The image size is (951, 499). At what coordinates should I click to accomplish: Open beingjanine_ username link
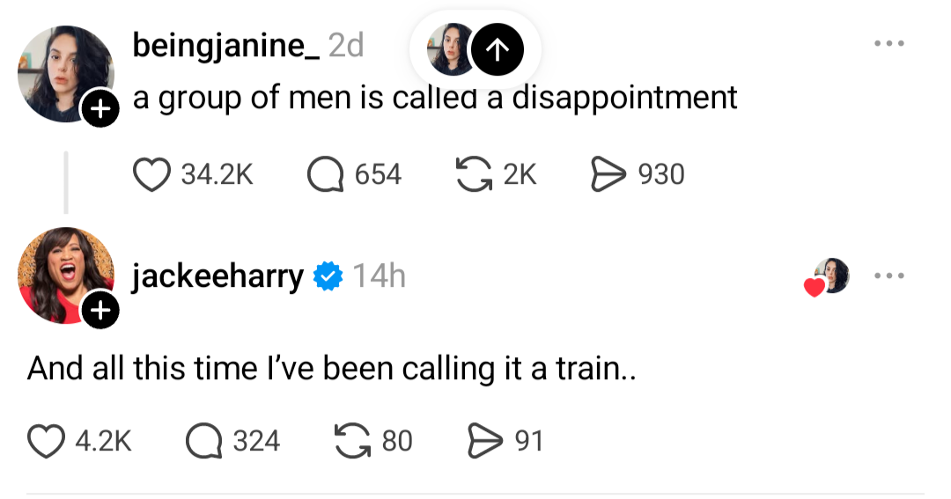pos(226,46)
